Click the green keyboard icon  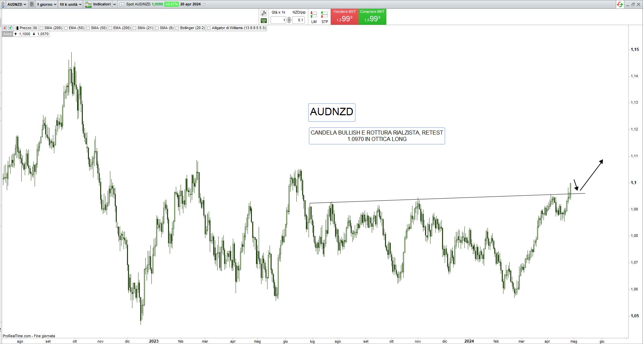(264, 21)
